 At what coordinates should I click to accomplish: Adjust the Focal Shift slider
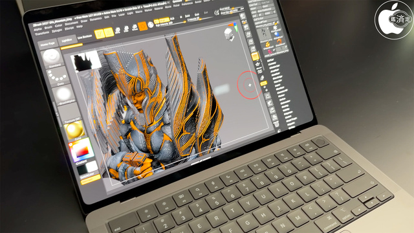pyautogui.click(x=231, y=8)
